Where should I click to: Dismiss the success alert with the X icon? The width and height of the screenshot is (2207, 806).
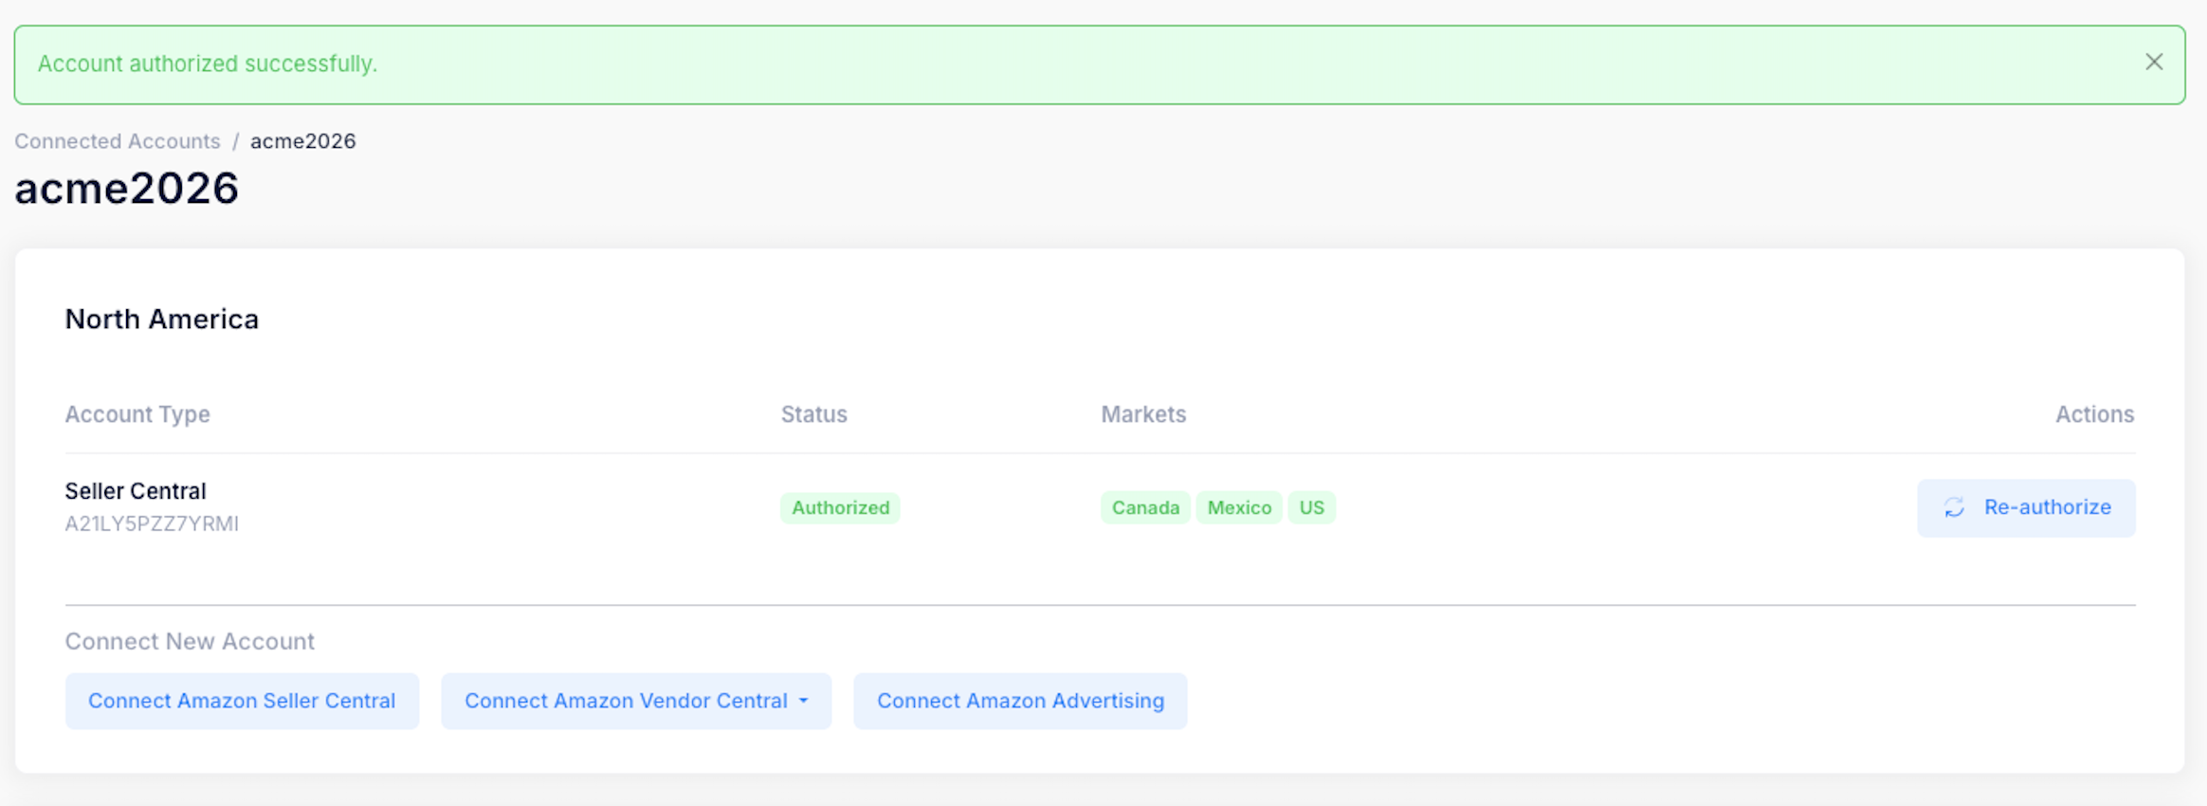click(2154, 63)
